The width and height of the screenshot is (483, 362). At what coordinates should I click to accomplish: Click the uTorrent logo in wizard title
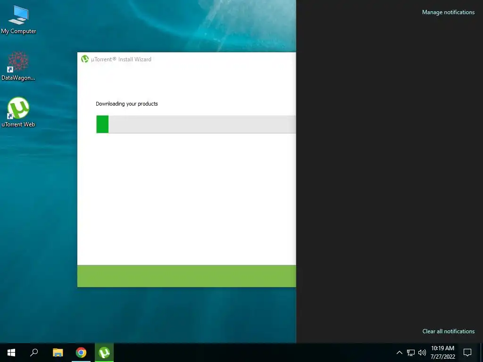[x=85, y=59]
